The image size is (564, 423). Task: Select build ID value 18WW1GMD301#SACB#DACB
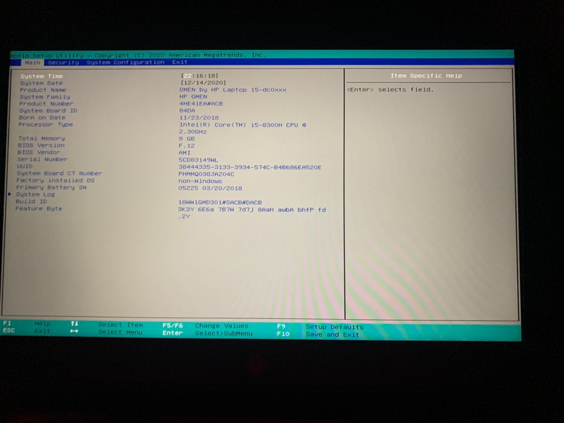[x=220, y=202]
